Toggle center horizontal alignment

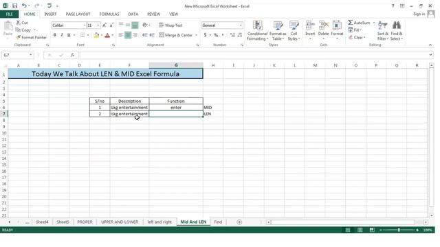click(x=128, y=35)
